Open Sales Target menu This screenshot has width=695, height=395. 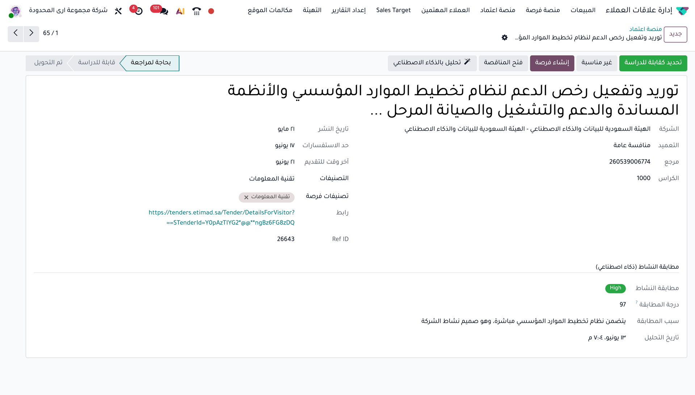393,10
